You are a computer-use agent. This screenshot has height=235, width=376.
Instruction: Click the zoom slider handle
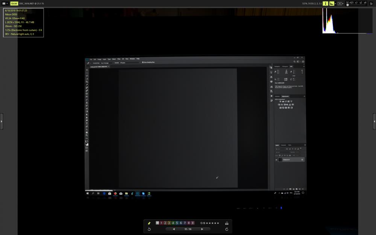tap(347, 5)
